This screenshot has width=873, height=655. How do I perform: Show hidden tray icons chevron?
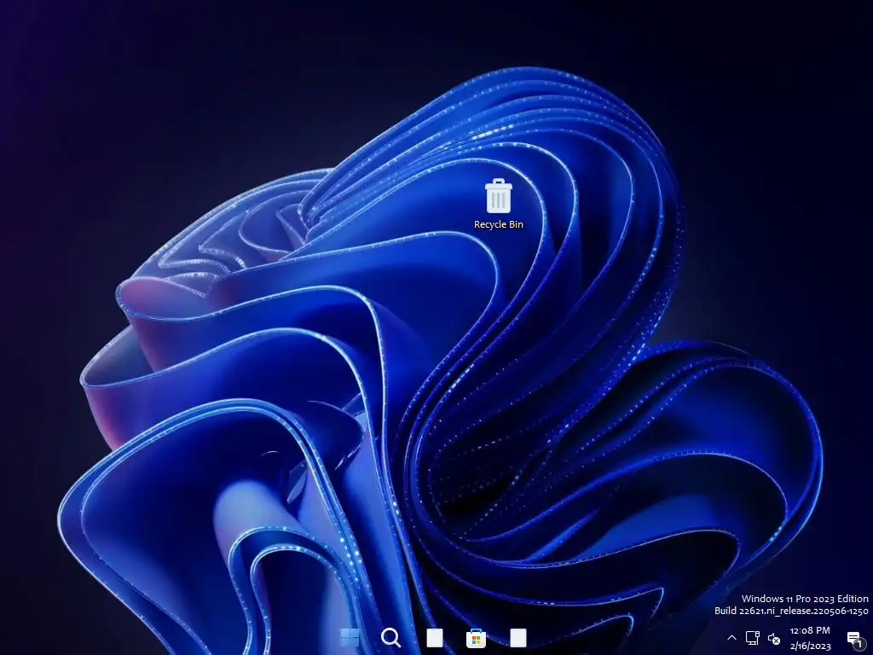pos(731,638)
